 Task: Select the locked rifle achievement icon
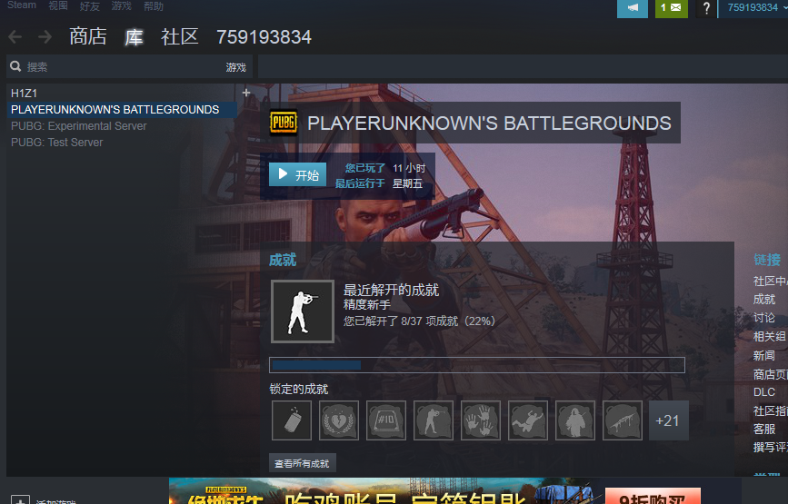point(623,420)
